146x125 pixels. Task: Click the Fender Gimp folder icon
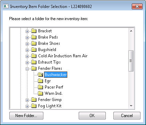(34, 100)
